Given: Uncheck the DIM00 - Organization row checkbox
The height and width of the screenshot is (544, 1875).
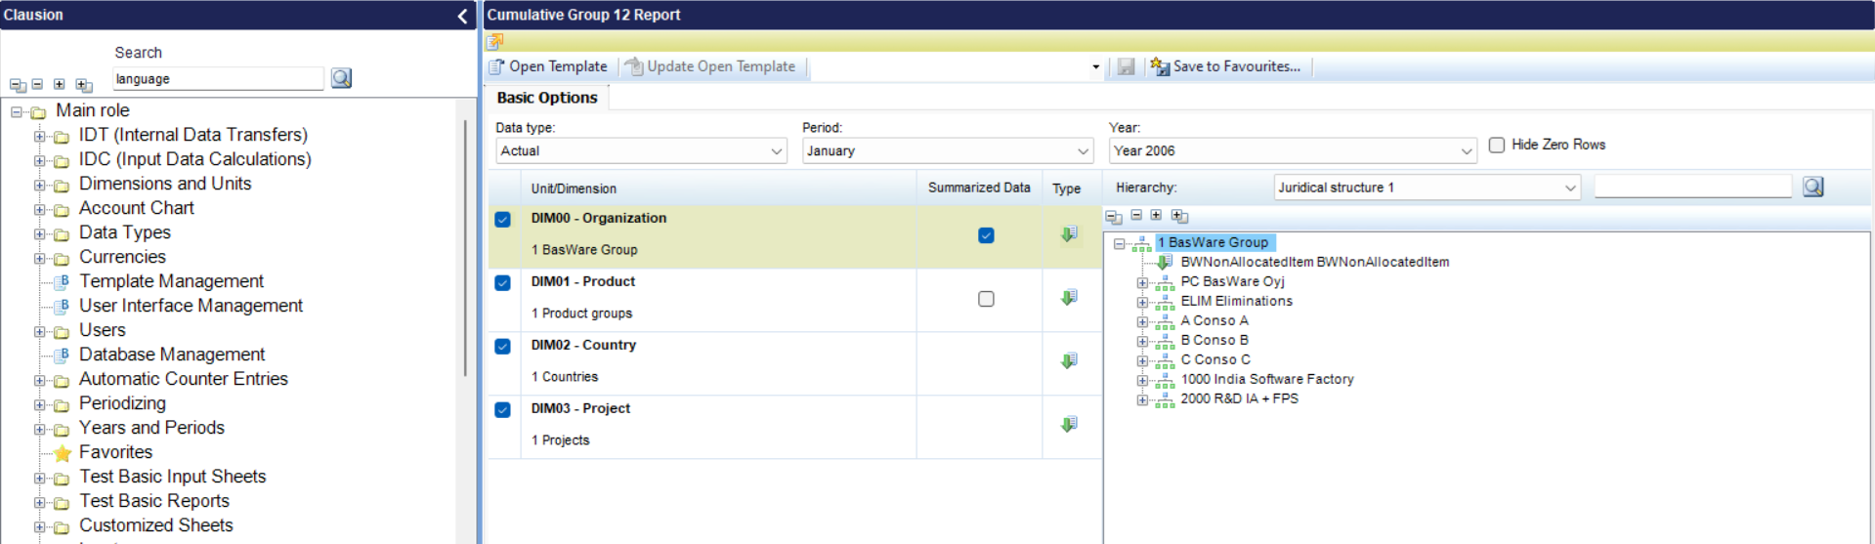Looking at the screenshot, I should (x=502, y=220).
